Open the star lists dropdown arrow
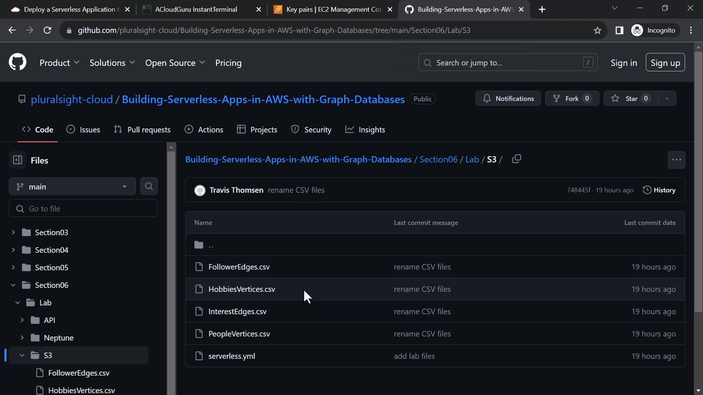703x395 pixels. click(667, 98)
